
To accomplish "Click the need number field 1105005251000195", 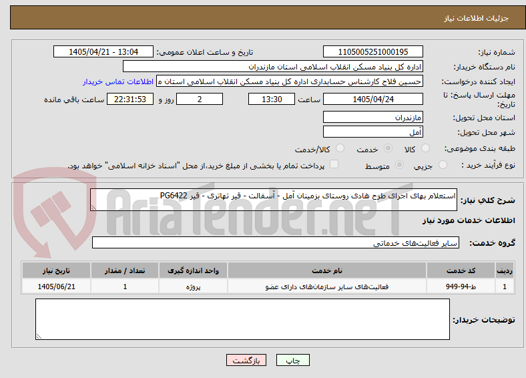I will point(372,51).
